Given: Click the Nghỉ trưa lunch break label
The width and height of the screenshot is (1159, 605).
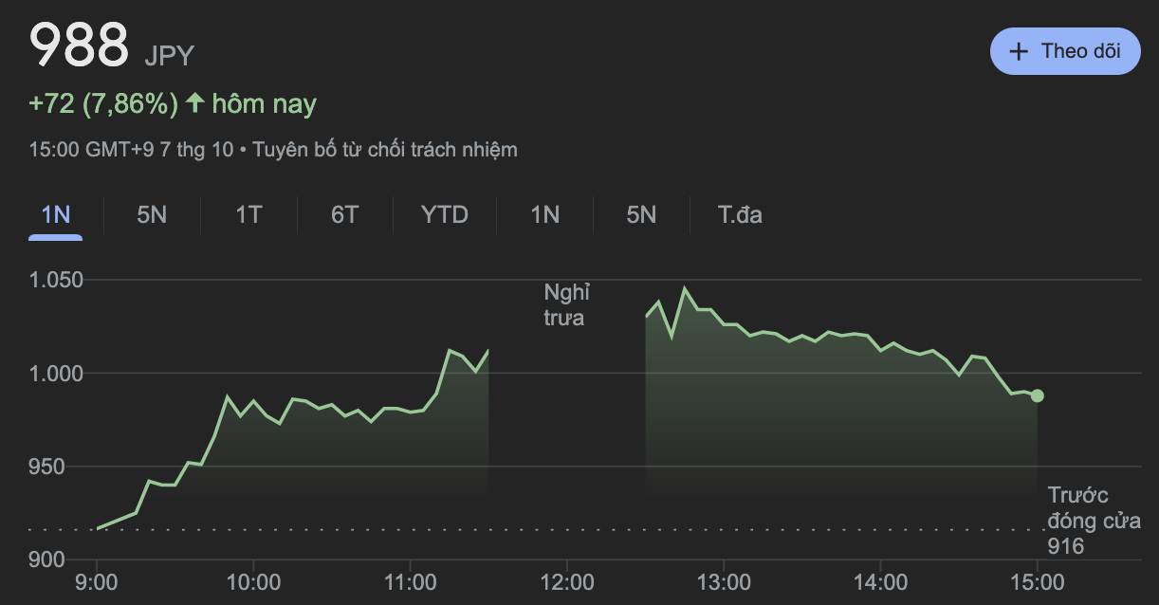Looking at the screenshot, I should pos(566,304).
